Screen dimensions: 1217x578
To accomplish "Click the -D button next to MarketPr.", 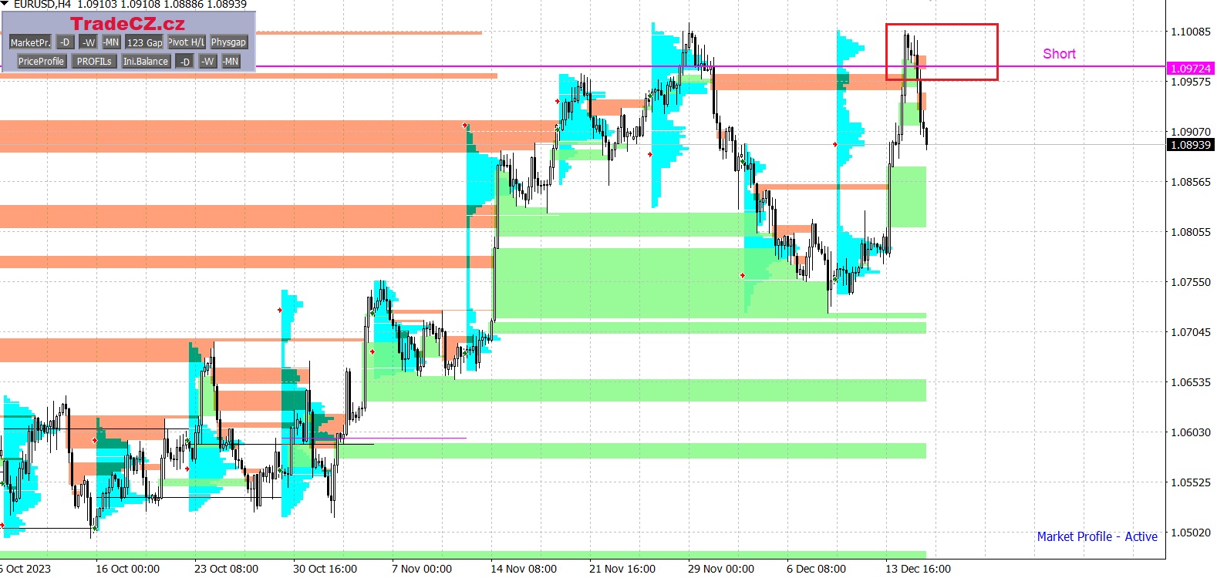I will (65, 42).
